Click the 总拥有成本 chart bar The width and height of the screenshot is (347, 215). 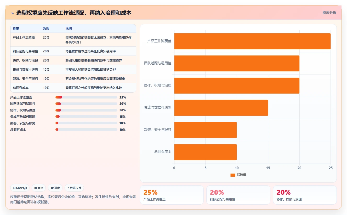tap(205, 152)
